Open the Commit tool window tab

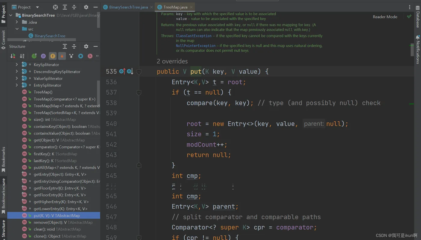pos(3,40)
